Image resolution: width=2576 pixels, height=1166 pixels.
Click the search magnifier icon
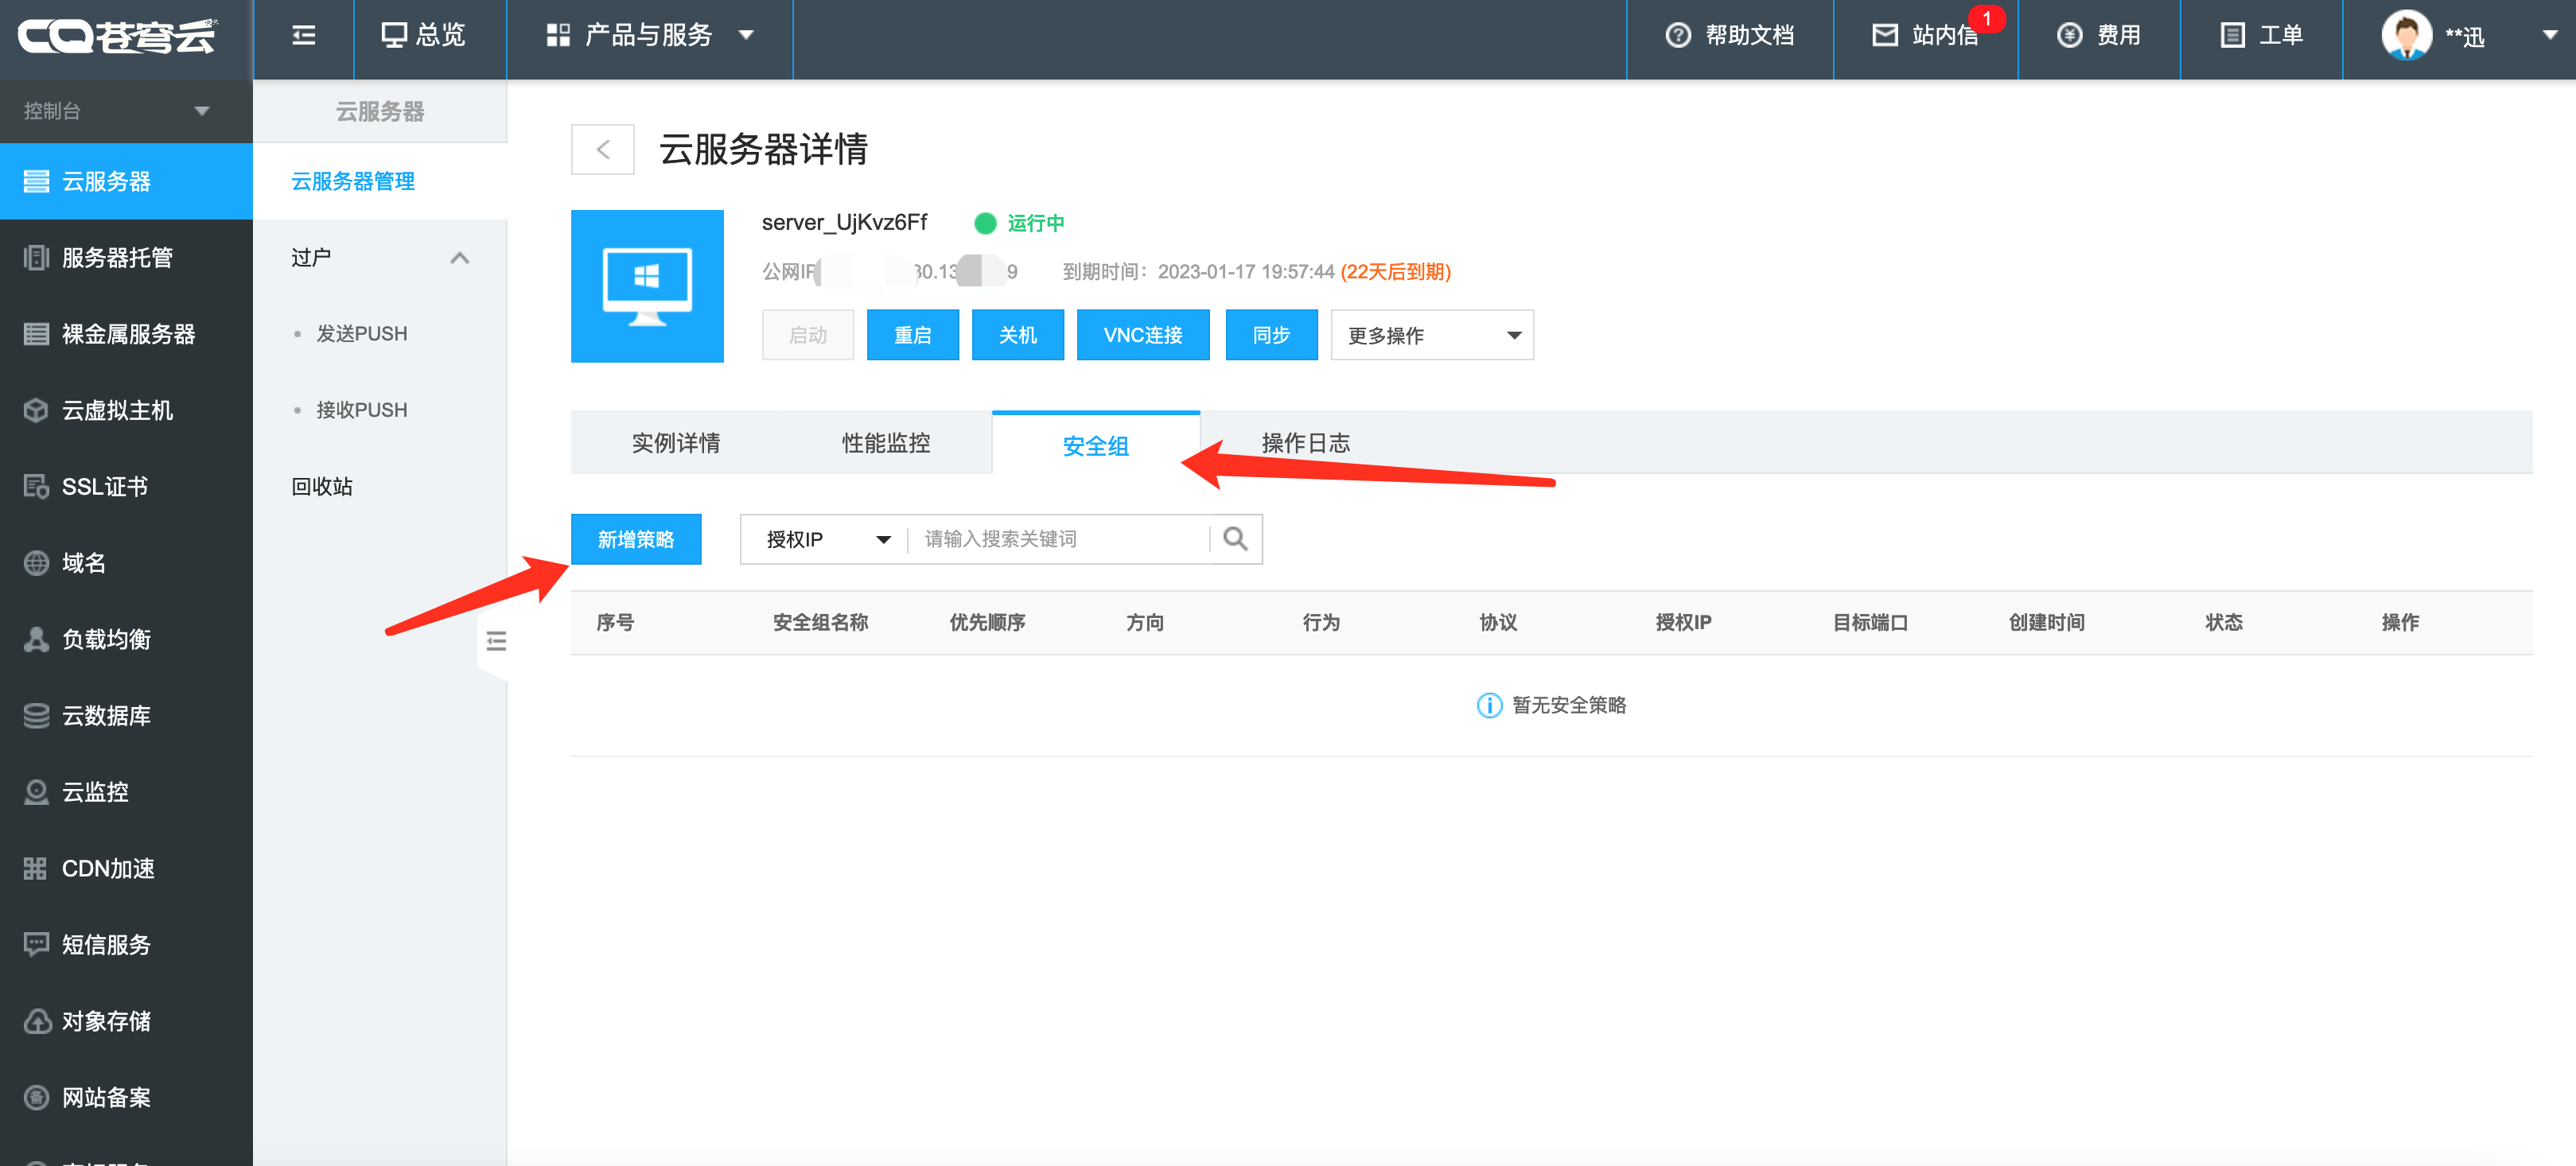pos(1235,539)
